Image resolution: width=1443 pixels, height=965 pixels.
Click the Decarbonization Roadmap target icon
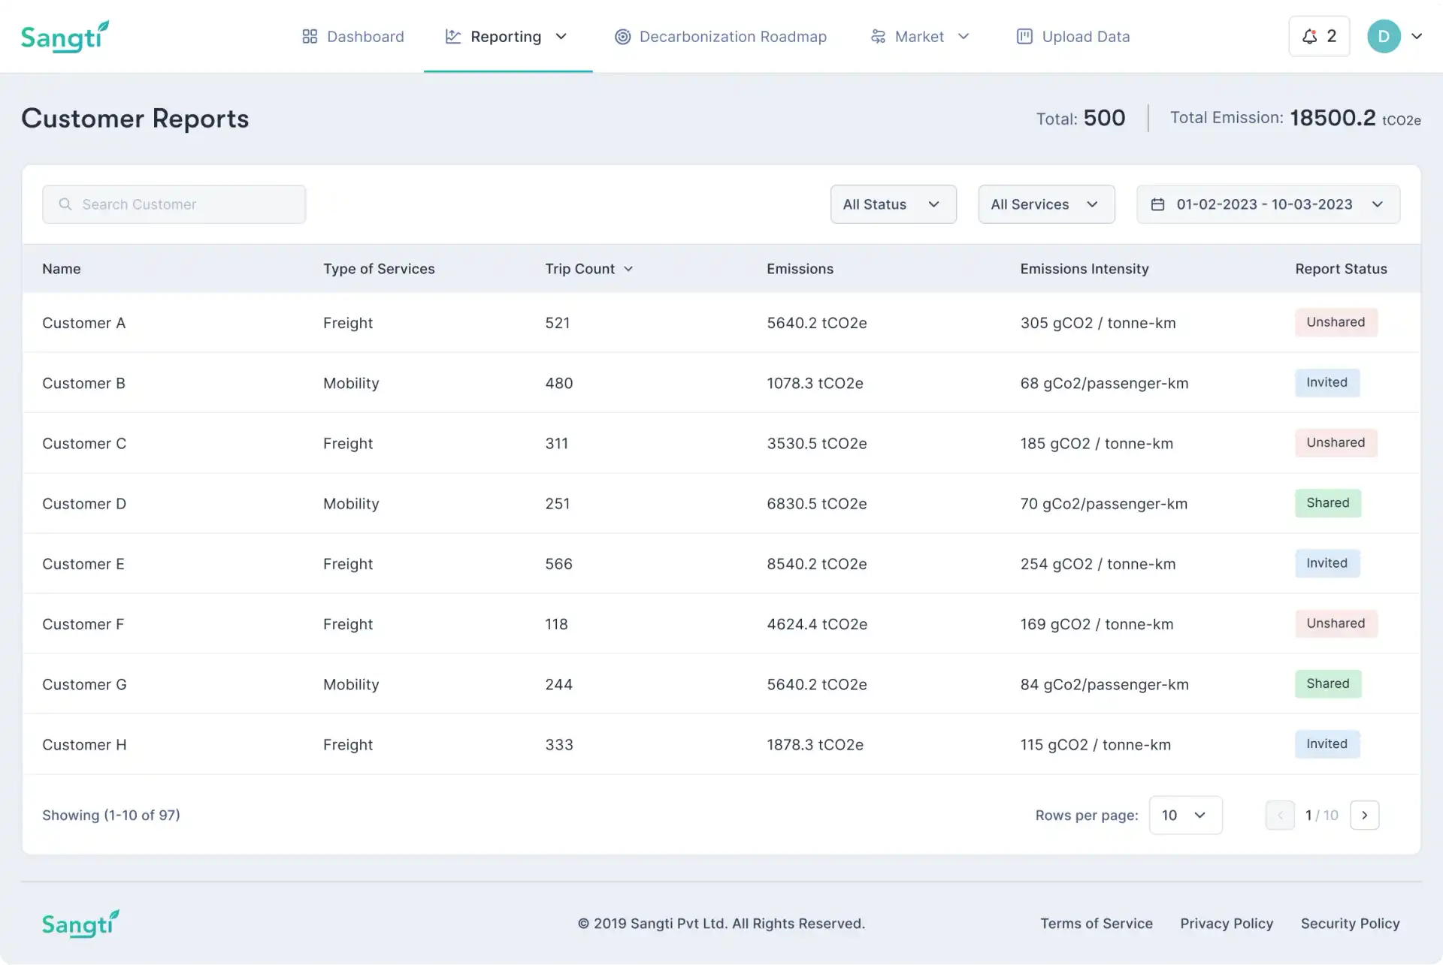pos(622,36)
